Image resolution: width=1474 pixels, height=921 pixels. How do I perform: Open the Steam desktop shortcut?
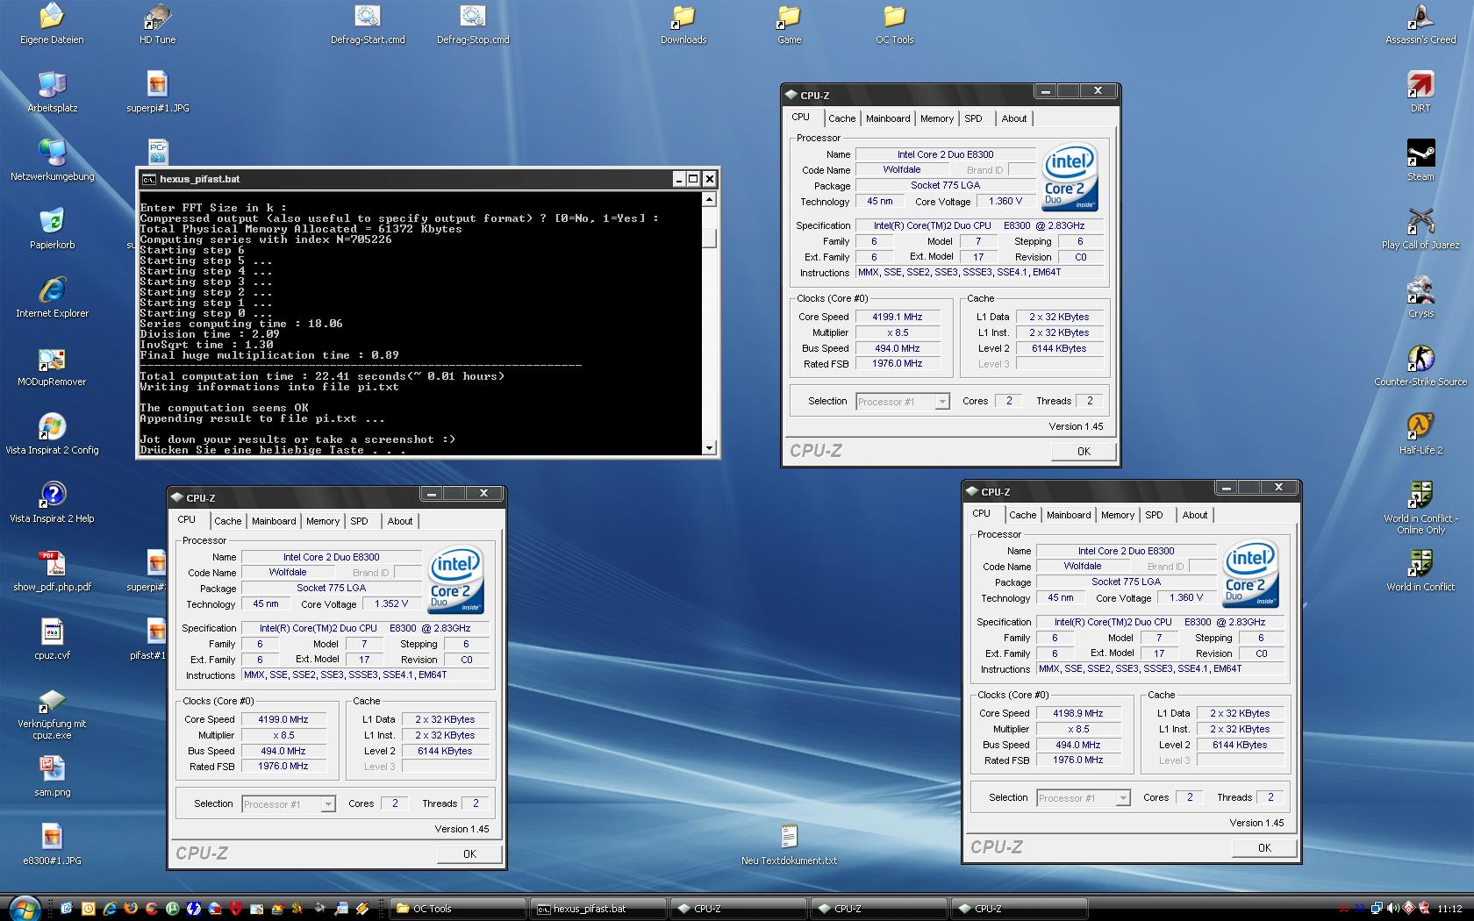[x=1420, y=161]
